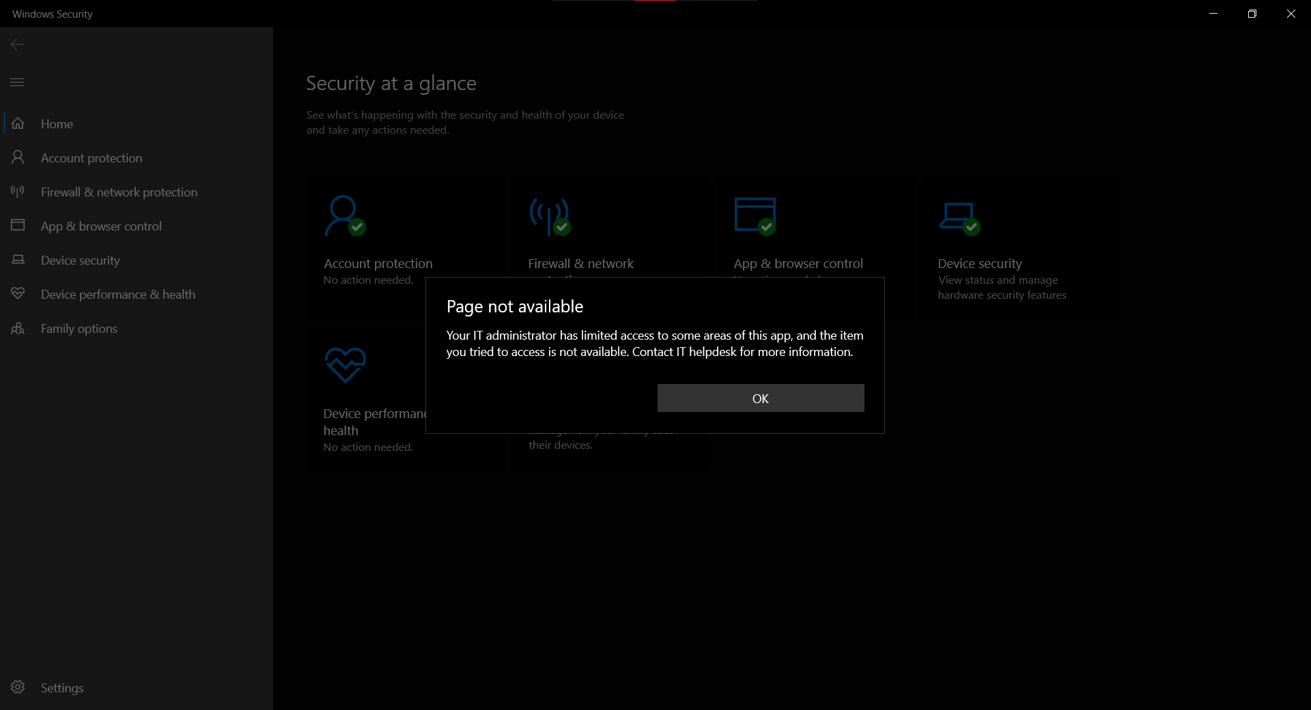Click the Family options people icon
1311x710 pixels.
pyautogui.click(x=18, y=328)
